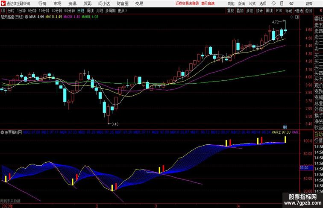Click the 标记 mark button
This screenshot has width=323, height=208.
click(x=288, y=11)
